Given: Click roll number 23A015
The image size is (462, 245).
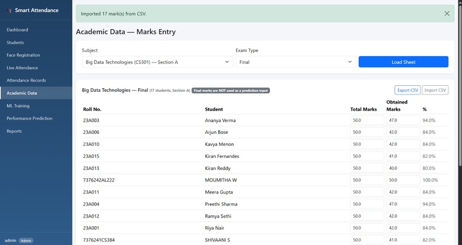Looking at the screenshot, I should [91, 156].
